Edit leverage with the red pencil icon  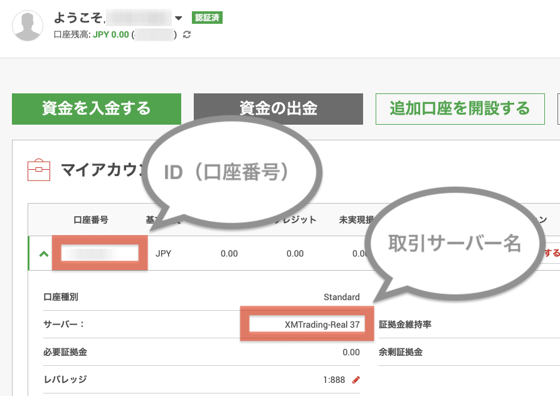tap(356, 380)
